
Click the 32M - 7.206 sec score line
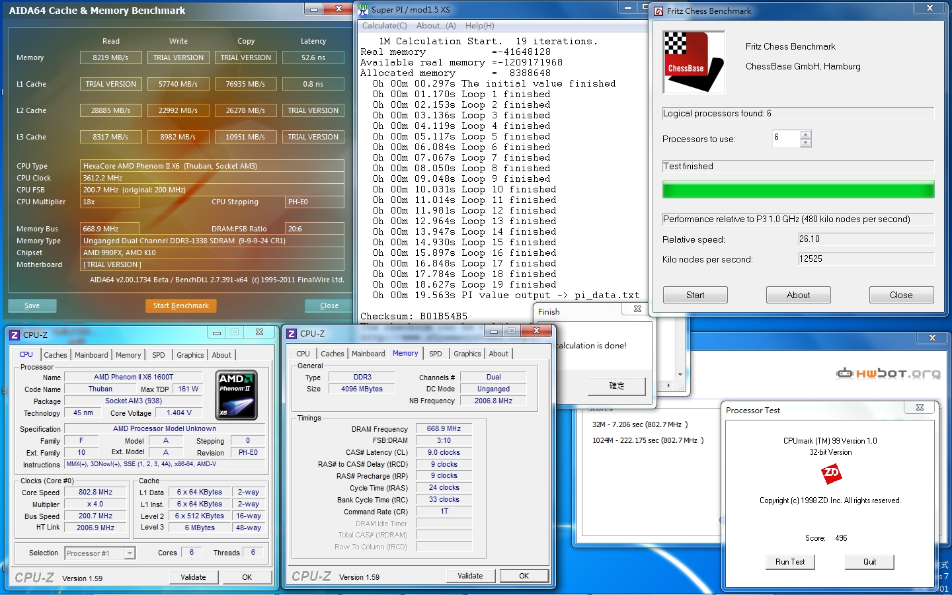pyautogui.click(x=640, y=424)
